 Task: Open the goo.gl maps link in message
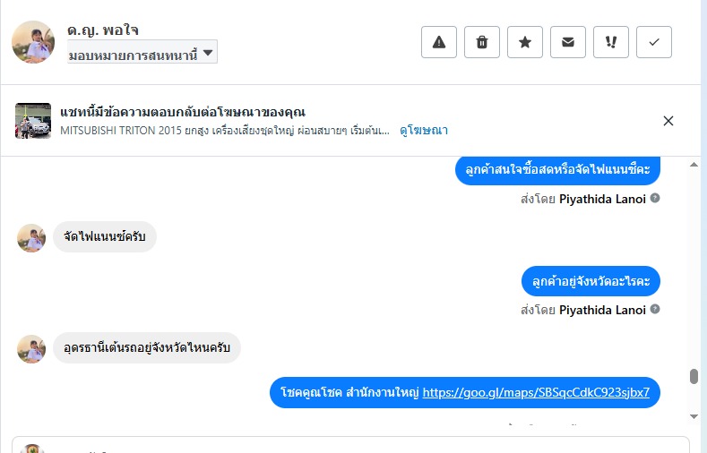point(536,392)
